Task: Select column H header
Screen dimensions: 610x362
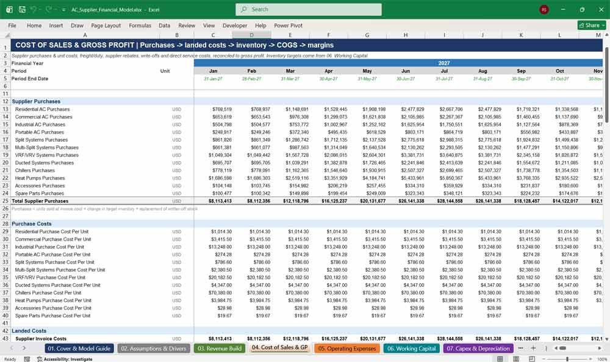Action: (x=406, y=35)
